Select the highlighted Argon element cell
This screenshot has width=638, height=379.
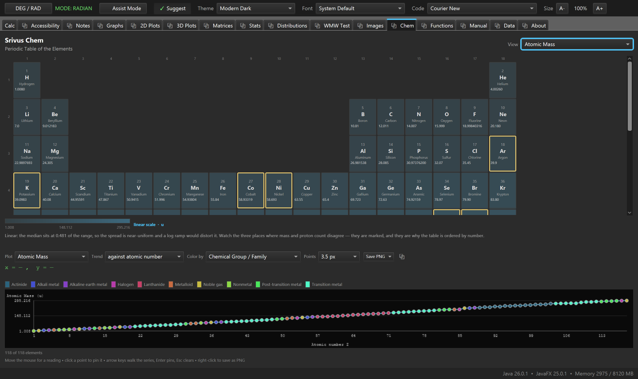click(502, 153)
